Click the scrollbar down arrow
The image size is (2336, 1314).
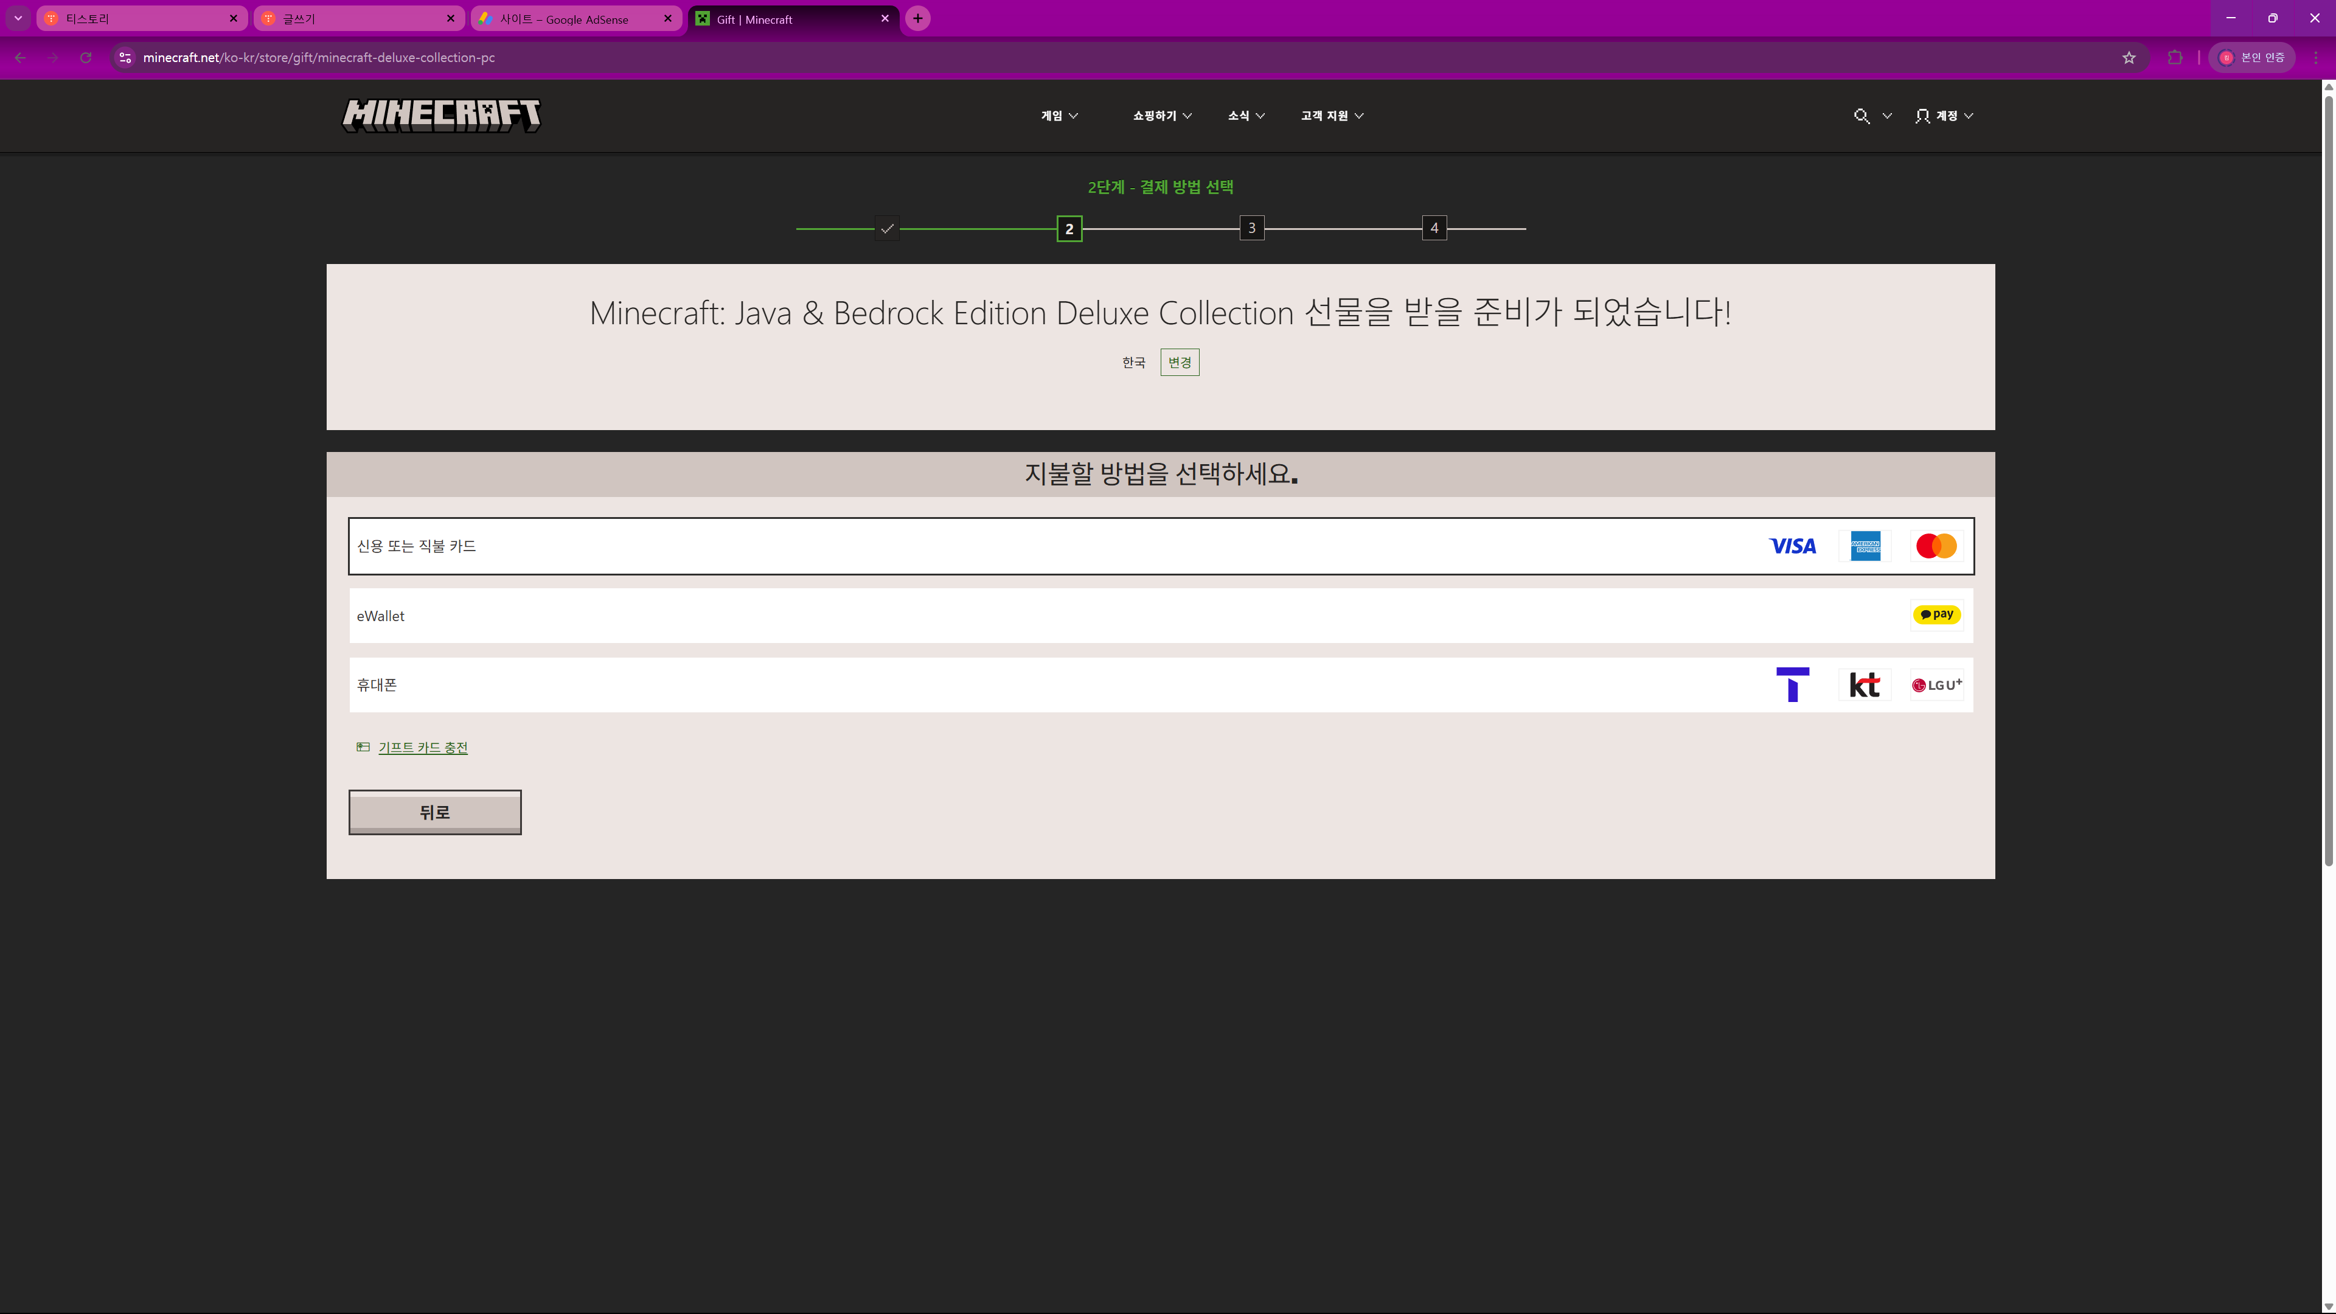2328,1307
